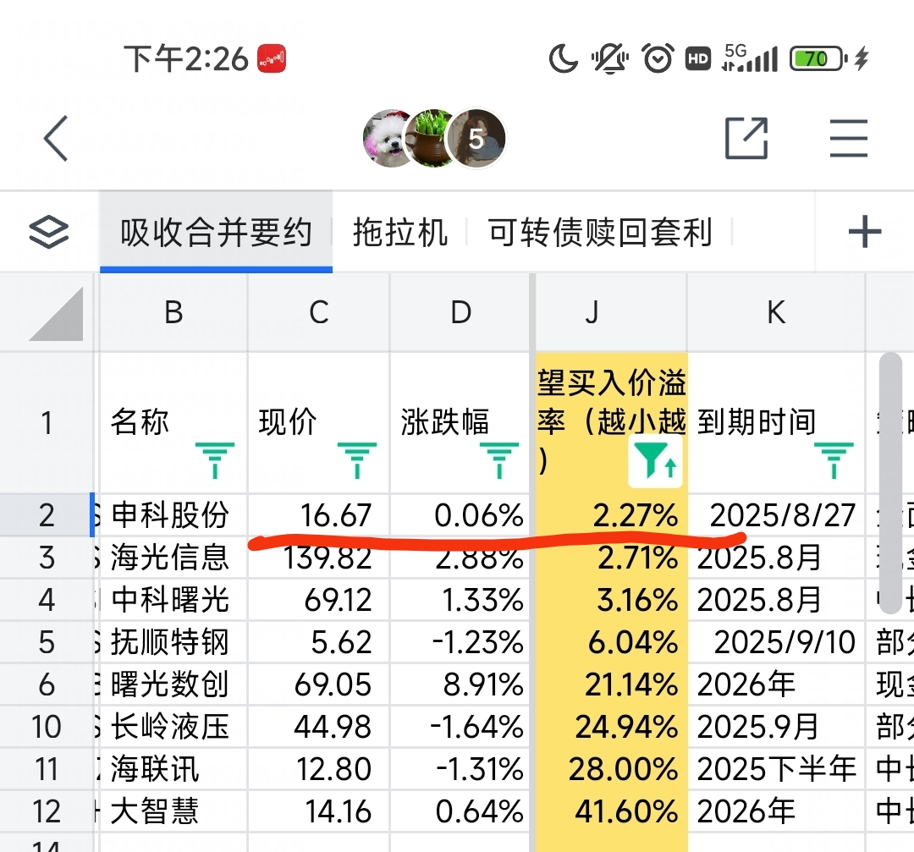Select change cell -1.31%
This screenshot has height=852, width=914.
coord(460,769)
